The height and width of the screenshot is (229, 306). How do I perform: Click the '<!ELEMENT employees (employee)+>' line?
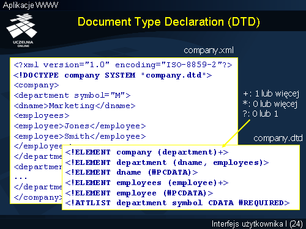point(147,183)
